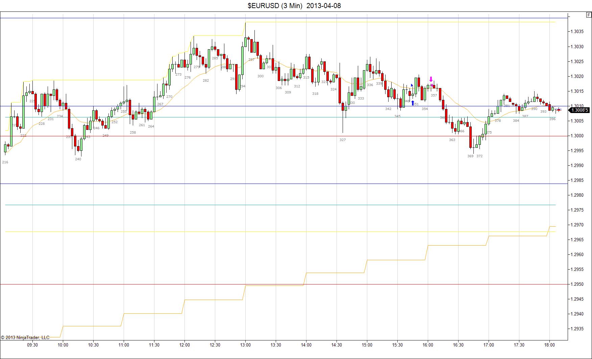Select the magenta down arrow above bar 357
Screen dimensions: 592x359
(x=431, y=79)
